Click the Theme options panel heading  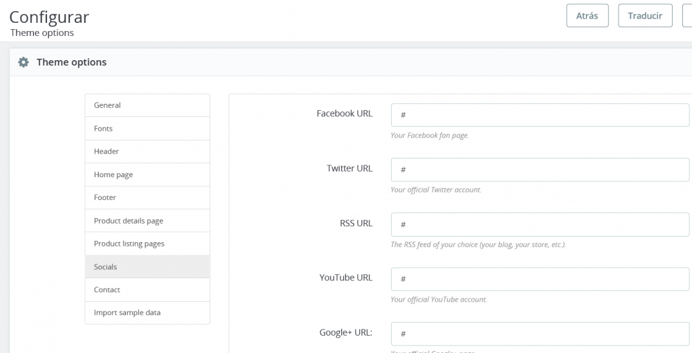[72, 62]
